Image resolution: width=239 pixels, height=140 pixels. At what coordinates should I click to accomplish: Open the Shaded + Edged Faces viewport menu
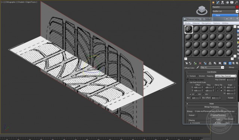click(27, 2)
